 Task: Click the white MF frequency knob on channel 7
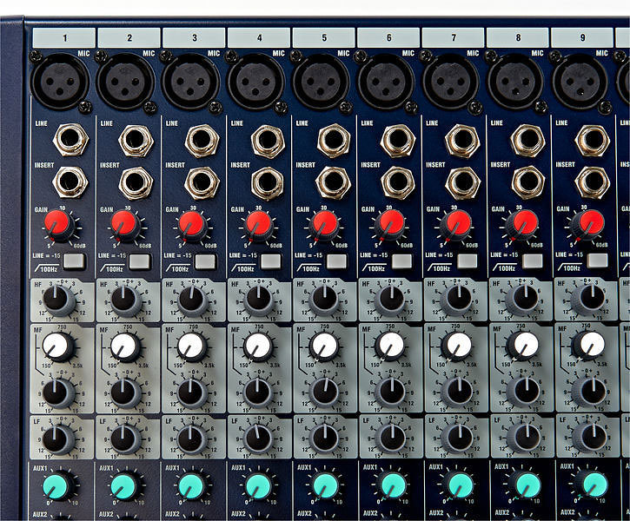[457, 346]
